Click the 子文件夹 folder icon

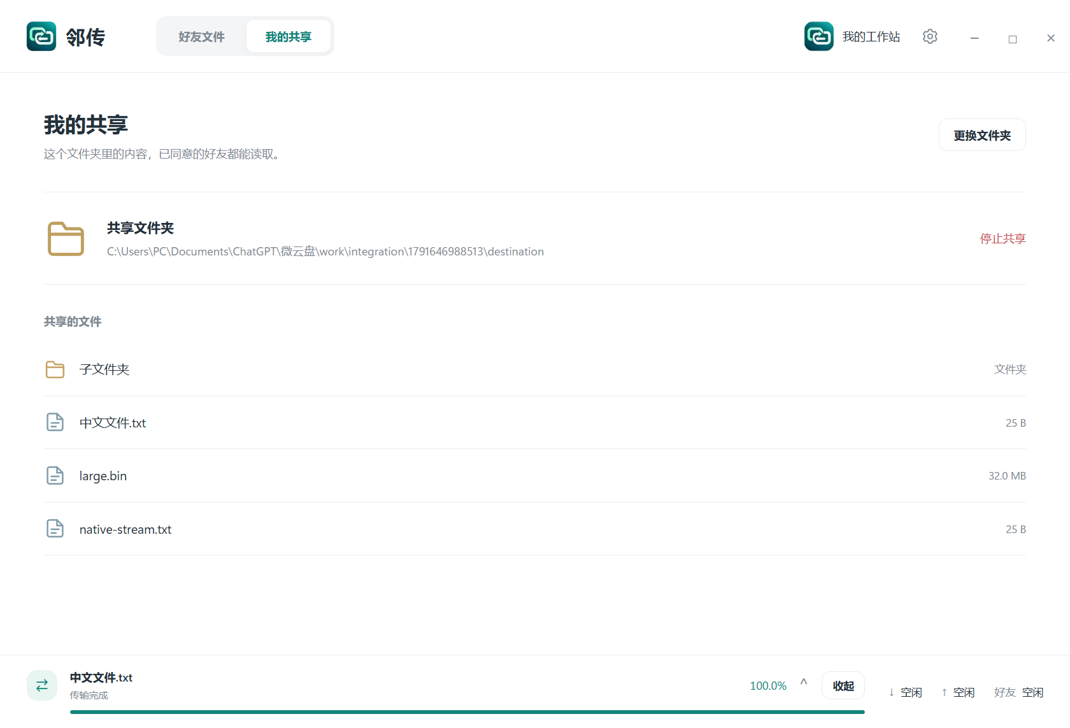tap(55, 369)
